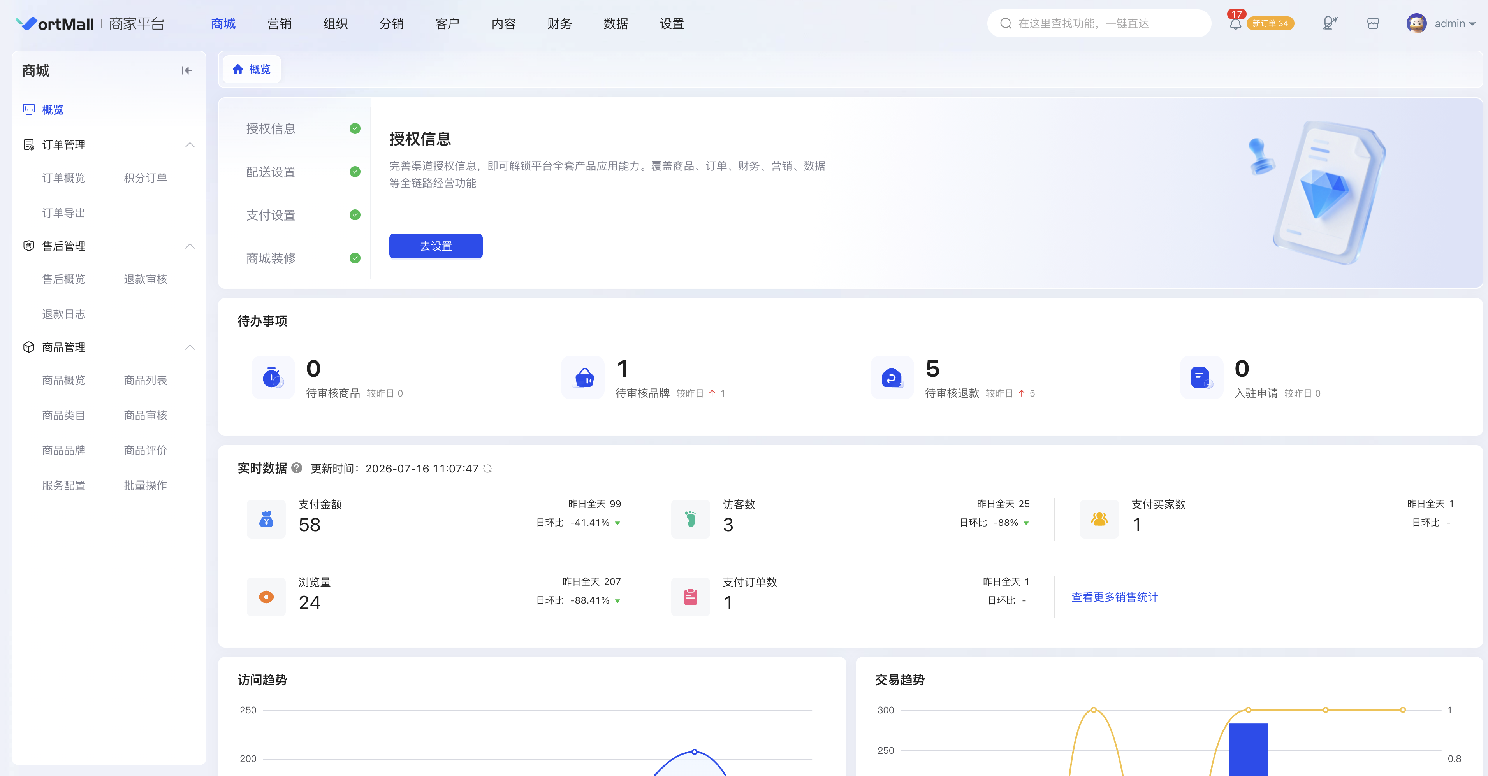Open 查看更多销售统计 link
1488x776 pixels.
pos(1115,597)
